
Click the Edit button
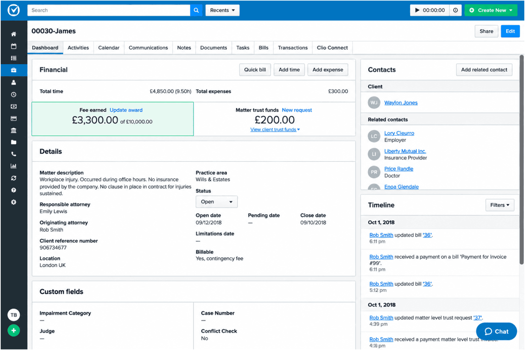coord(510,31)
